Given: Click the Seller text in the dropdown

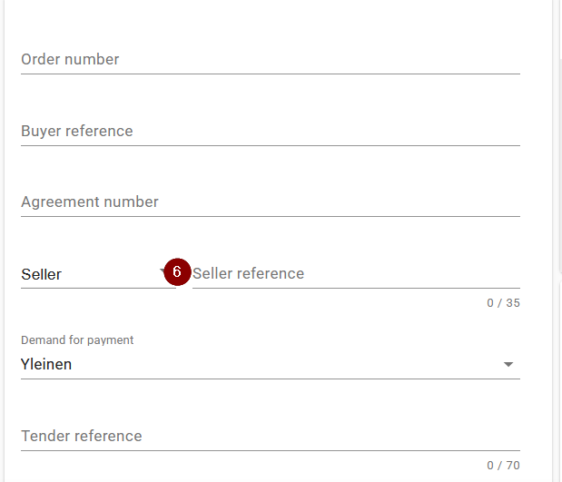Looking at the screenshot, I should (x=41, y=274).
